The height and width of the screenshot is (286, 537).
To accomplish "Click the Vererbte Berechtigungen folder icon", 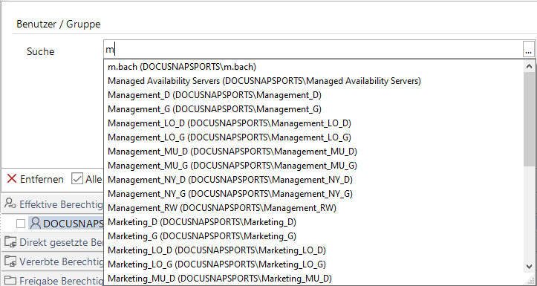I will click(x=10, y=261).
